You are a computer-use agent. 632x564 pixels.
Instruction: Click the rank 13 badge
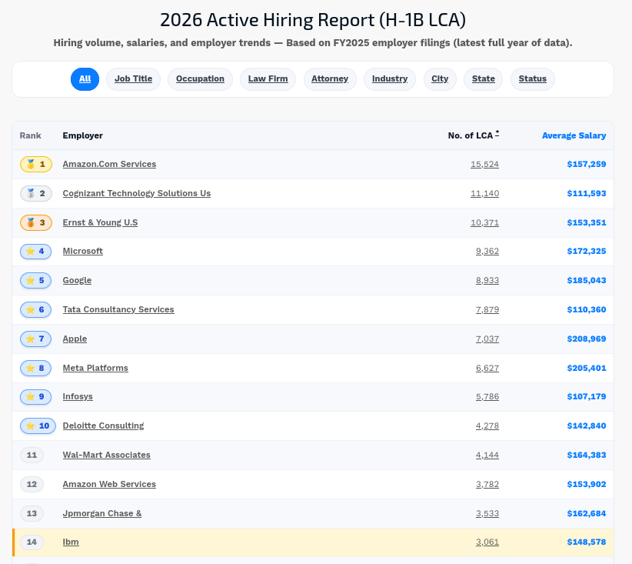(32, 513)
